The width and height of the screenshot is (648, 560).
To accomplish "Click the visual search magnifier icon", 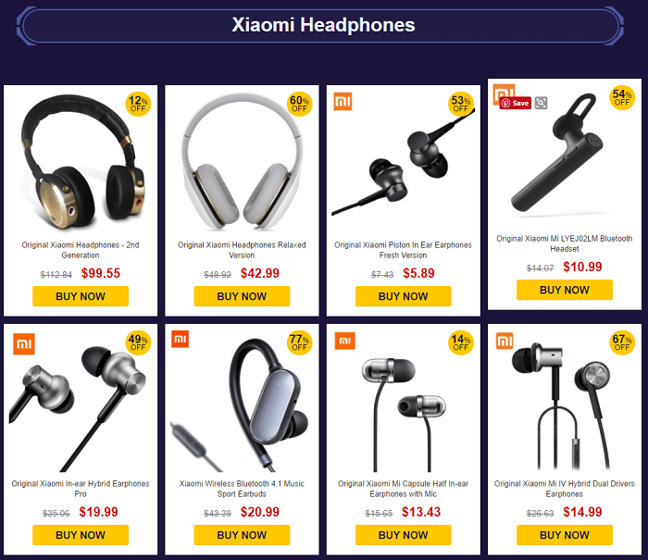I will coord(541,103).
